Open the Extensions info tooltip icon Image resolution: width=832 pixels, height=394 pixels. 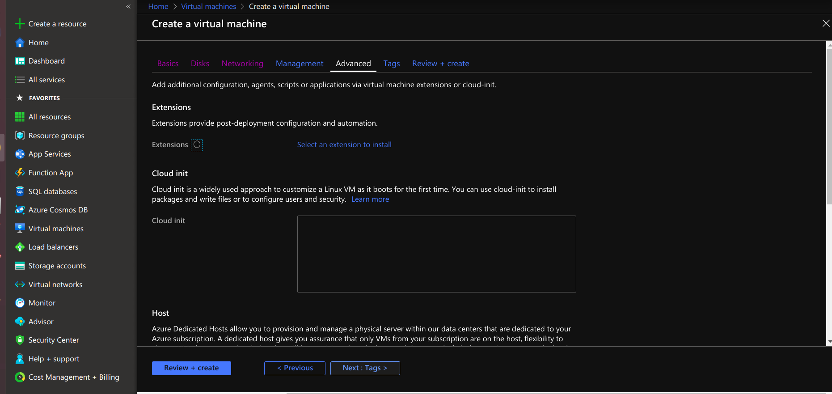tap(197, 145)
